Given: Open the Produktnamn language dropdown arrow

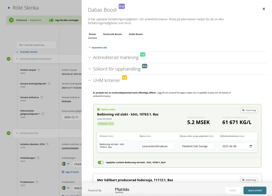Looking at the screenshot, I should tap(68, 188).
